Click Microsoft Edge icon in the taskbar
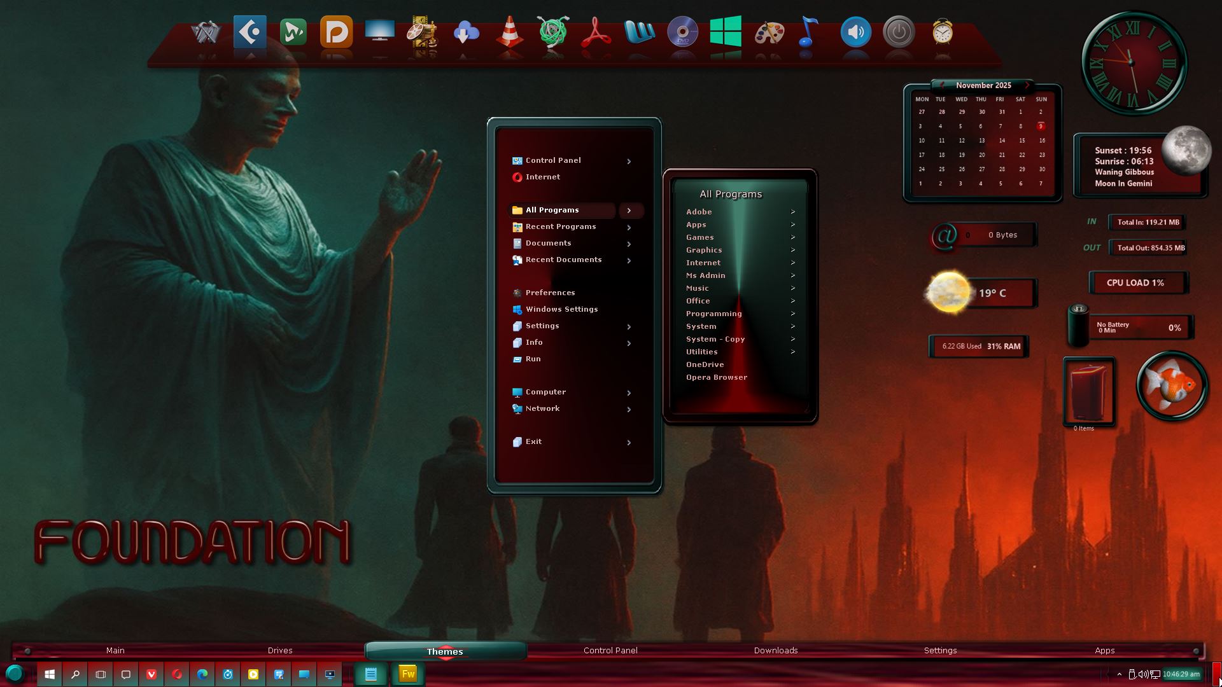The width and height of the screenshot is (1222, 687). click(202, 674)
